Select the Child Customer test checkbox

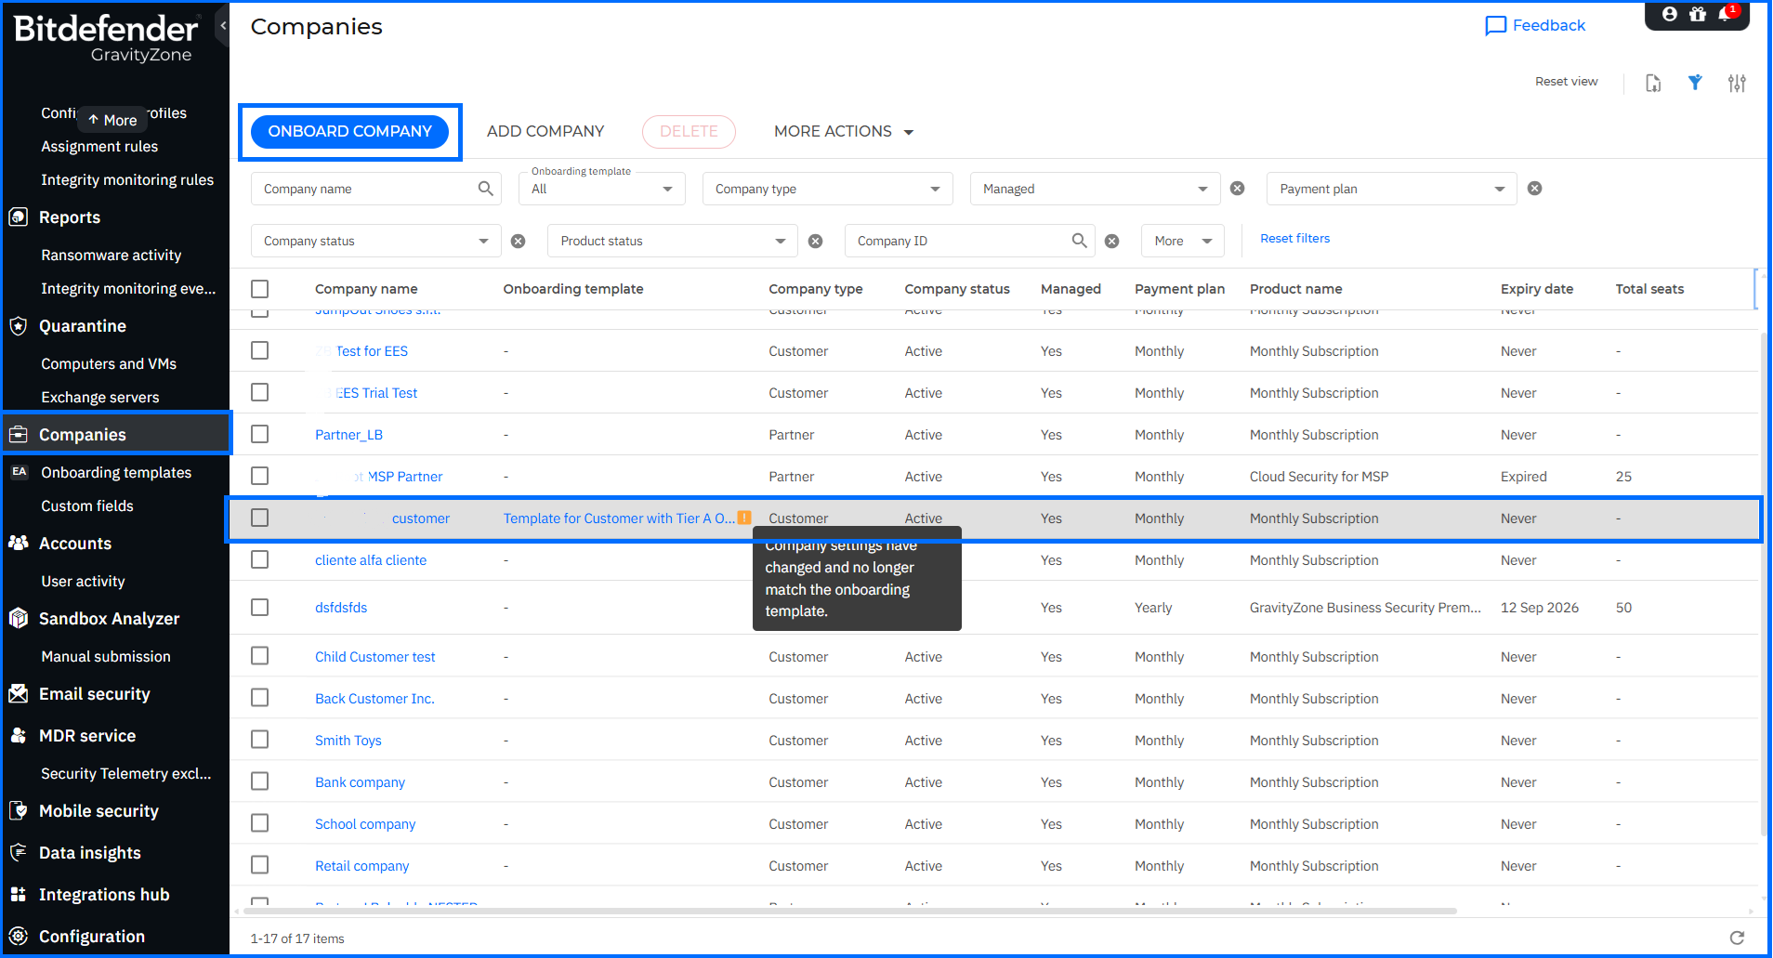[260, 657]
